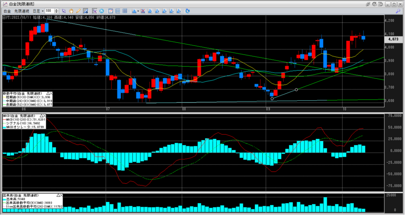
Task: Close the 移動平均 legend box
Action: [51, 93]
